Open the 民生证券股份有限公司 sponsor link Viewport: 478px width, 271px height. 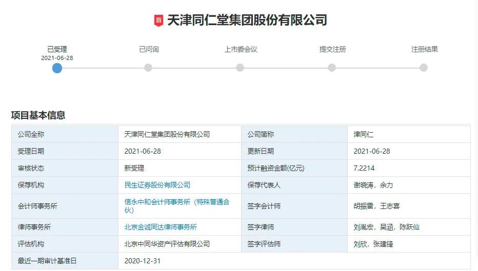[157, 185]
